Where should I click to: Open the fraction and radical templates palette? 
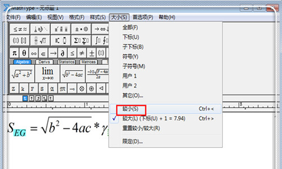tap(40, 41)
